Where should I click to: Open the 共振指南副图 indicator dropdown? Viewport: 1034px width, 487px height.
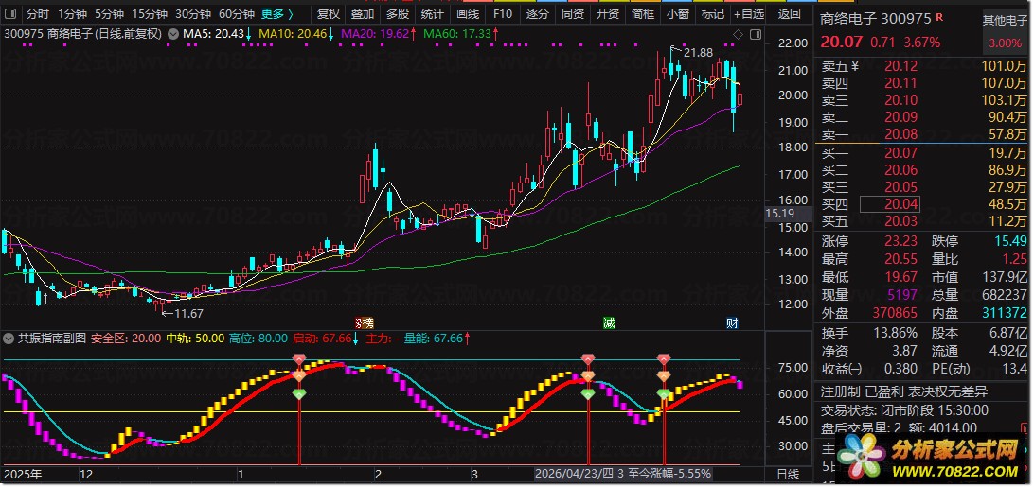tap(9, 339)
